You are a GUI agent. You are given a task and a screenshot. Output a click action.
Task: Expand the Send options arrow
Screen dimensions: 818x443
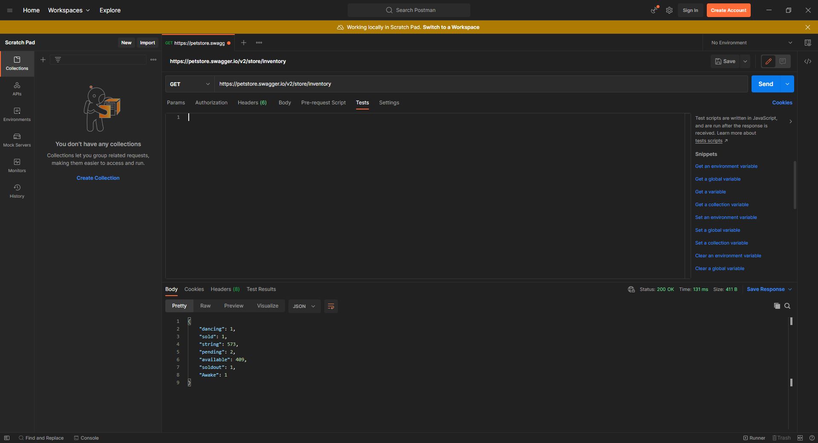pyautogui.click(x=787, y=84)
